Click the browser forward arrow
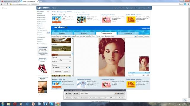190x106 pixels. (x=4, y=4)
